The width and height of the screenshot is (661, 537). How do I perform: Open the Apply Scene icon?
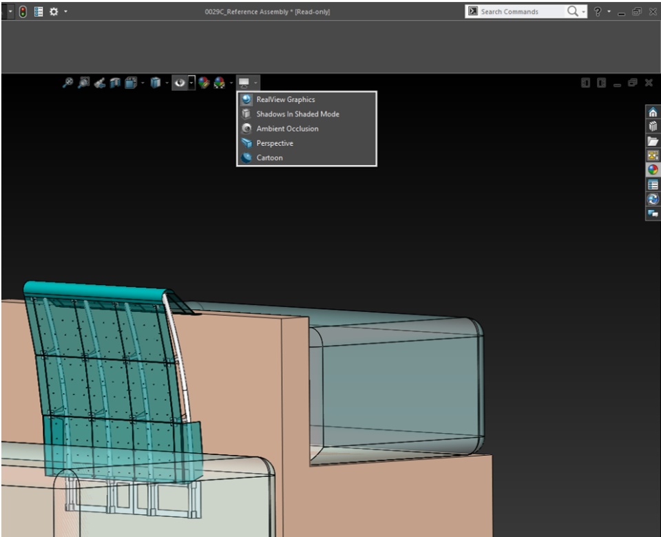(220, 83)
